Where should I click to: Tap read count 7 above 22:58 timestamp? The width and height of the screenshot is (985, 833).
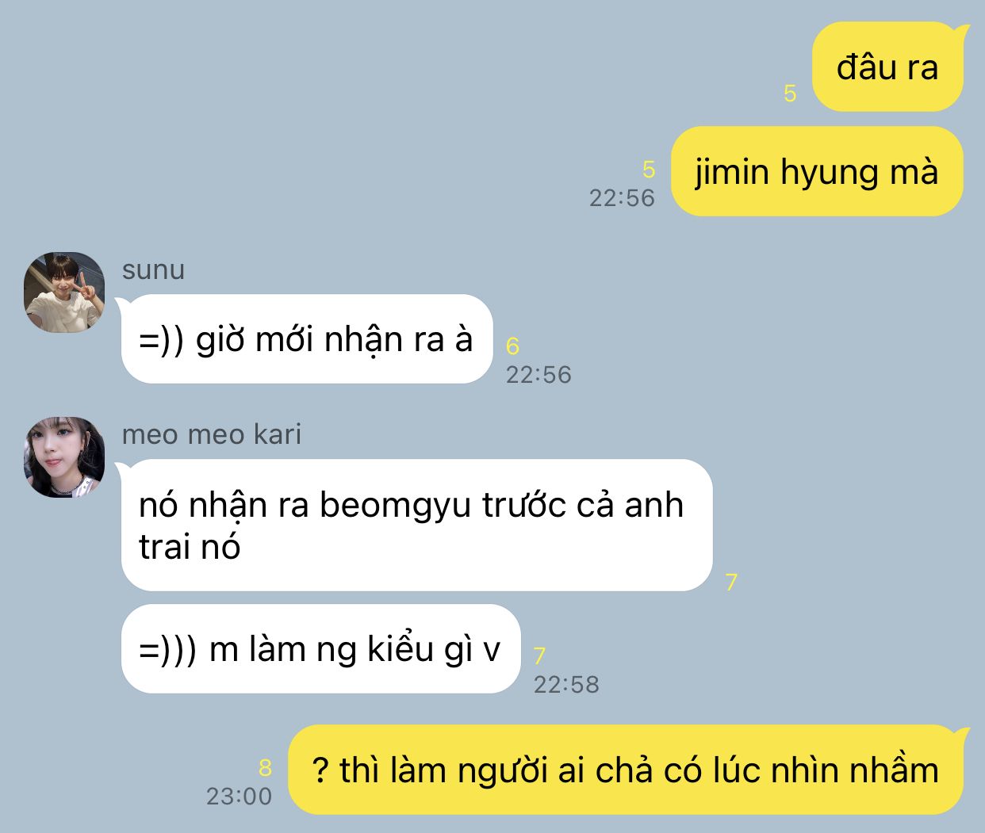click(539, 655)
